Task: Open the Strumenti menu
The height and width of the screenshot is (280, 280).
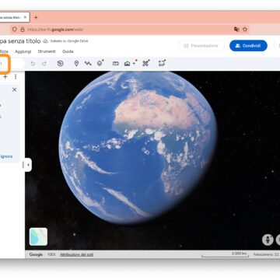Action: coord(47,51)
